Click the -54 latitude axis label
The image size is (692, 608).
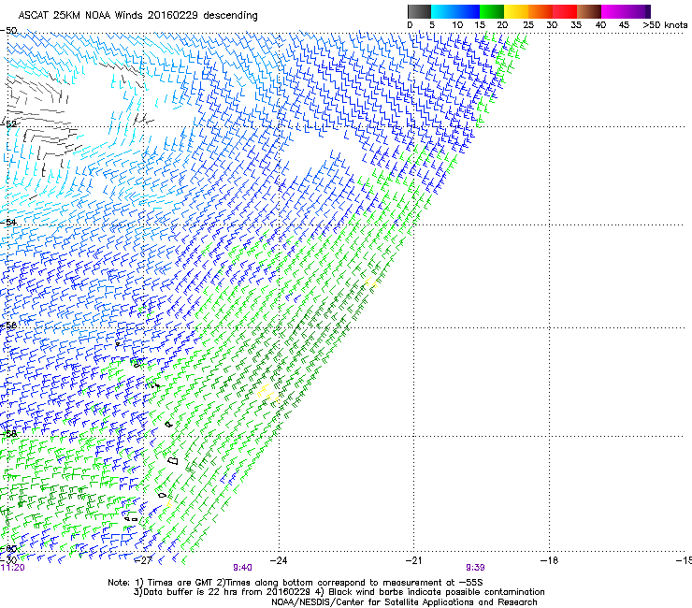pyautogui.click(x=8, y=222)
